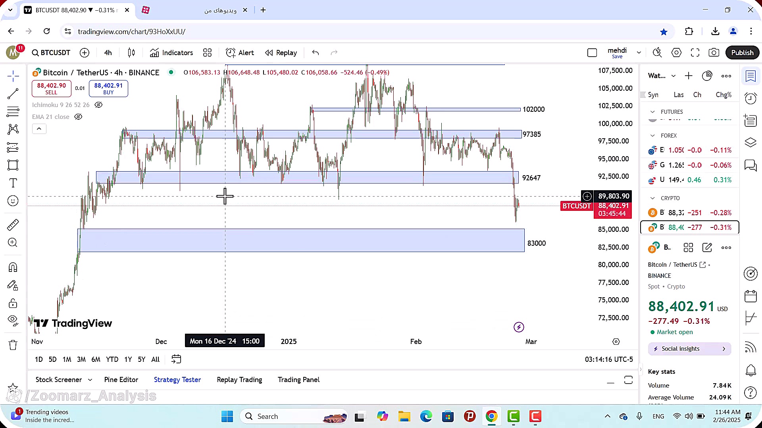This screenshot has height=428, width=762.
Task: Open the Fibonacci retracement tools
Action: tap(13, 112)
